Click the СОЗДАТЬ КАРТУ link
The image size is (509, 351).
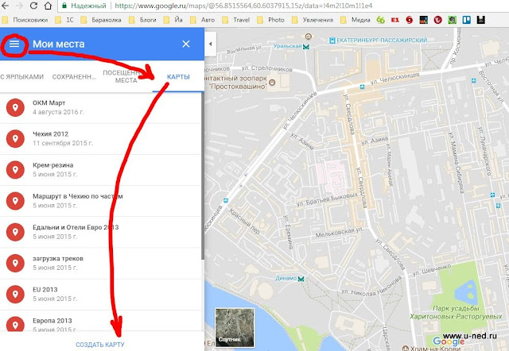pyautogui.click(x=100, y=344)
